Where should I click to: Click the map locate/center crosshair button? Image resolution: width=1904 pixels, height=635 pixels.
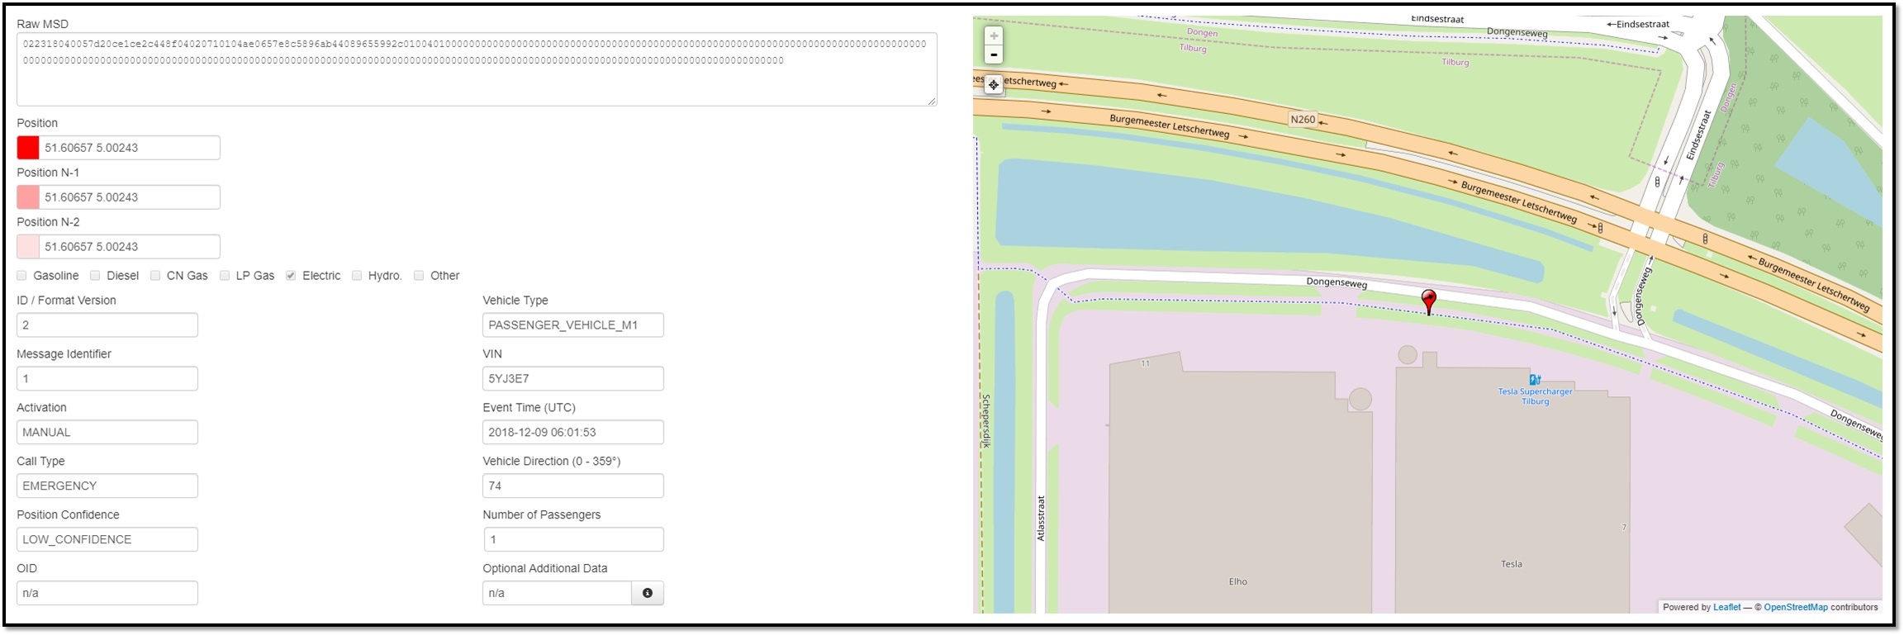click(994, 84)
